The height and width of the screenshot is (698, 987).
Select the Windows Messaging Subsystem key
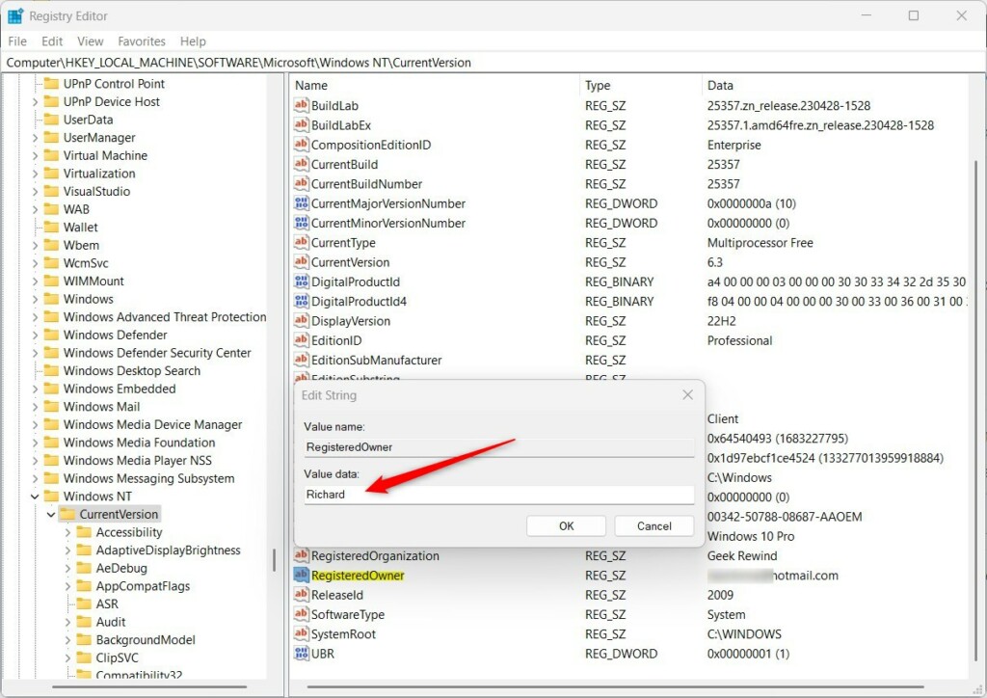pos(148,478)
